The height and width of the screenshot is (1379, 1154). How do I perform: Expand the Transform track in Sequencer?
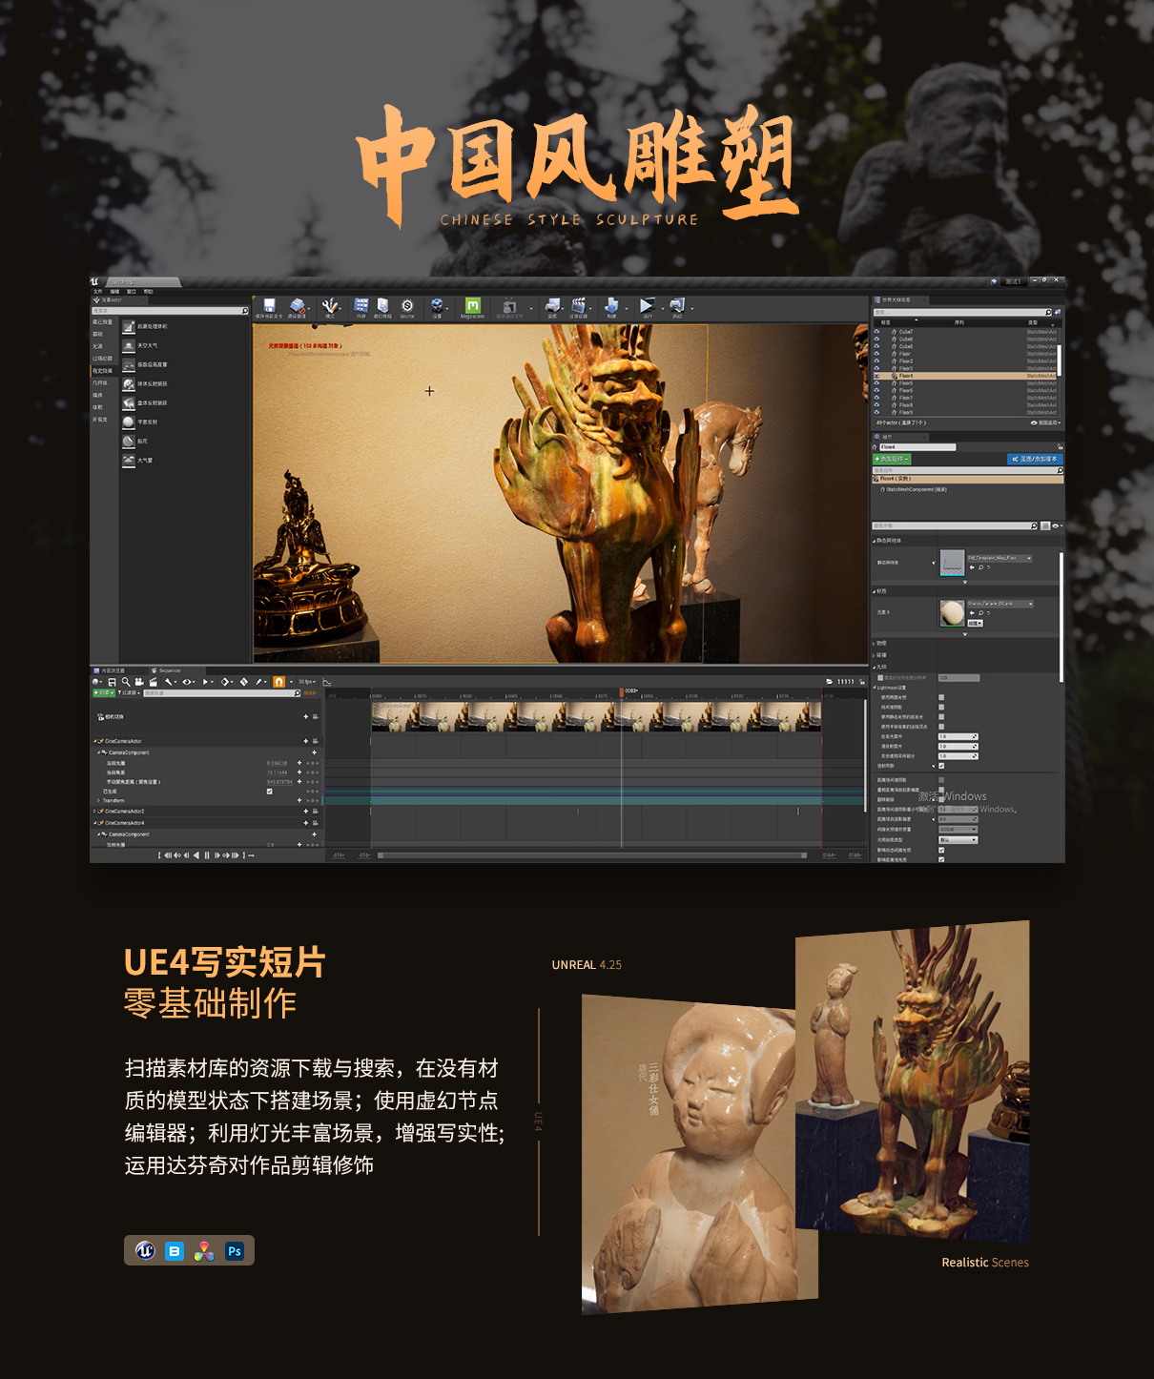(x=99, y=800)
